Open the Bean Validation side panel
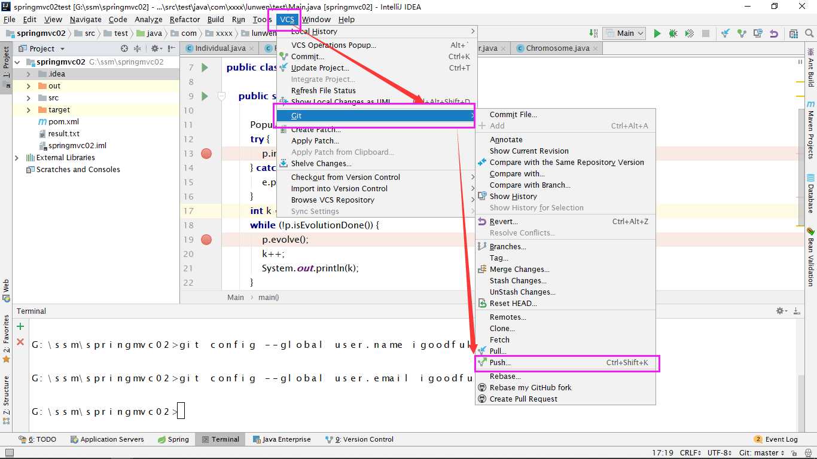 tap(810, 256)
